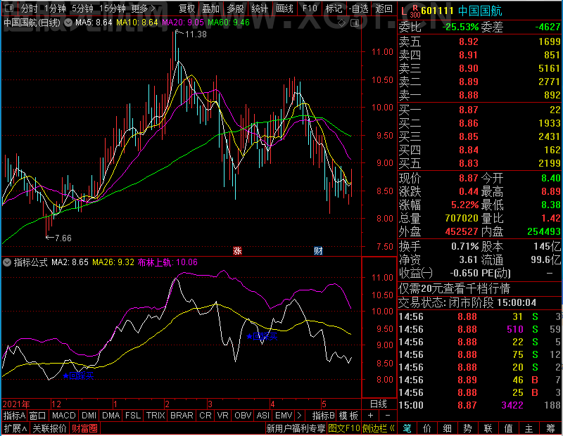The image size is (563, 436).
Task: Select the 1分钟 period
Action: [56, 8]
